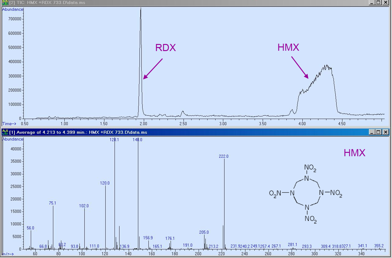Click the 222.0 peak label in the spectrum
The image size is (392, 258).
point(224,156)
